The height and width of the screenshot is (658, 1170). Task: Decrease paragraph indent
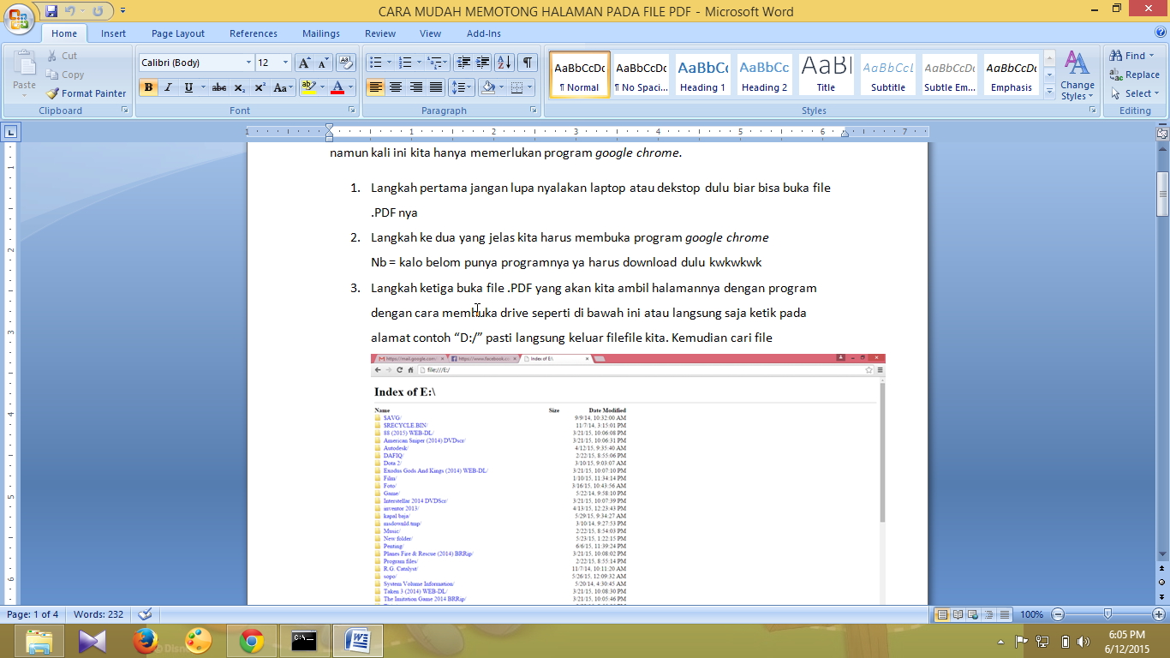pos(463,63)
